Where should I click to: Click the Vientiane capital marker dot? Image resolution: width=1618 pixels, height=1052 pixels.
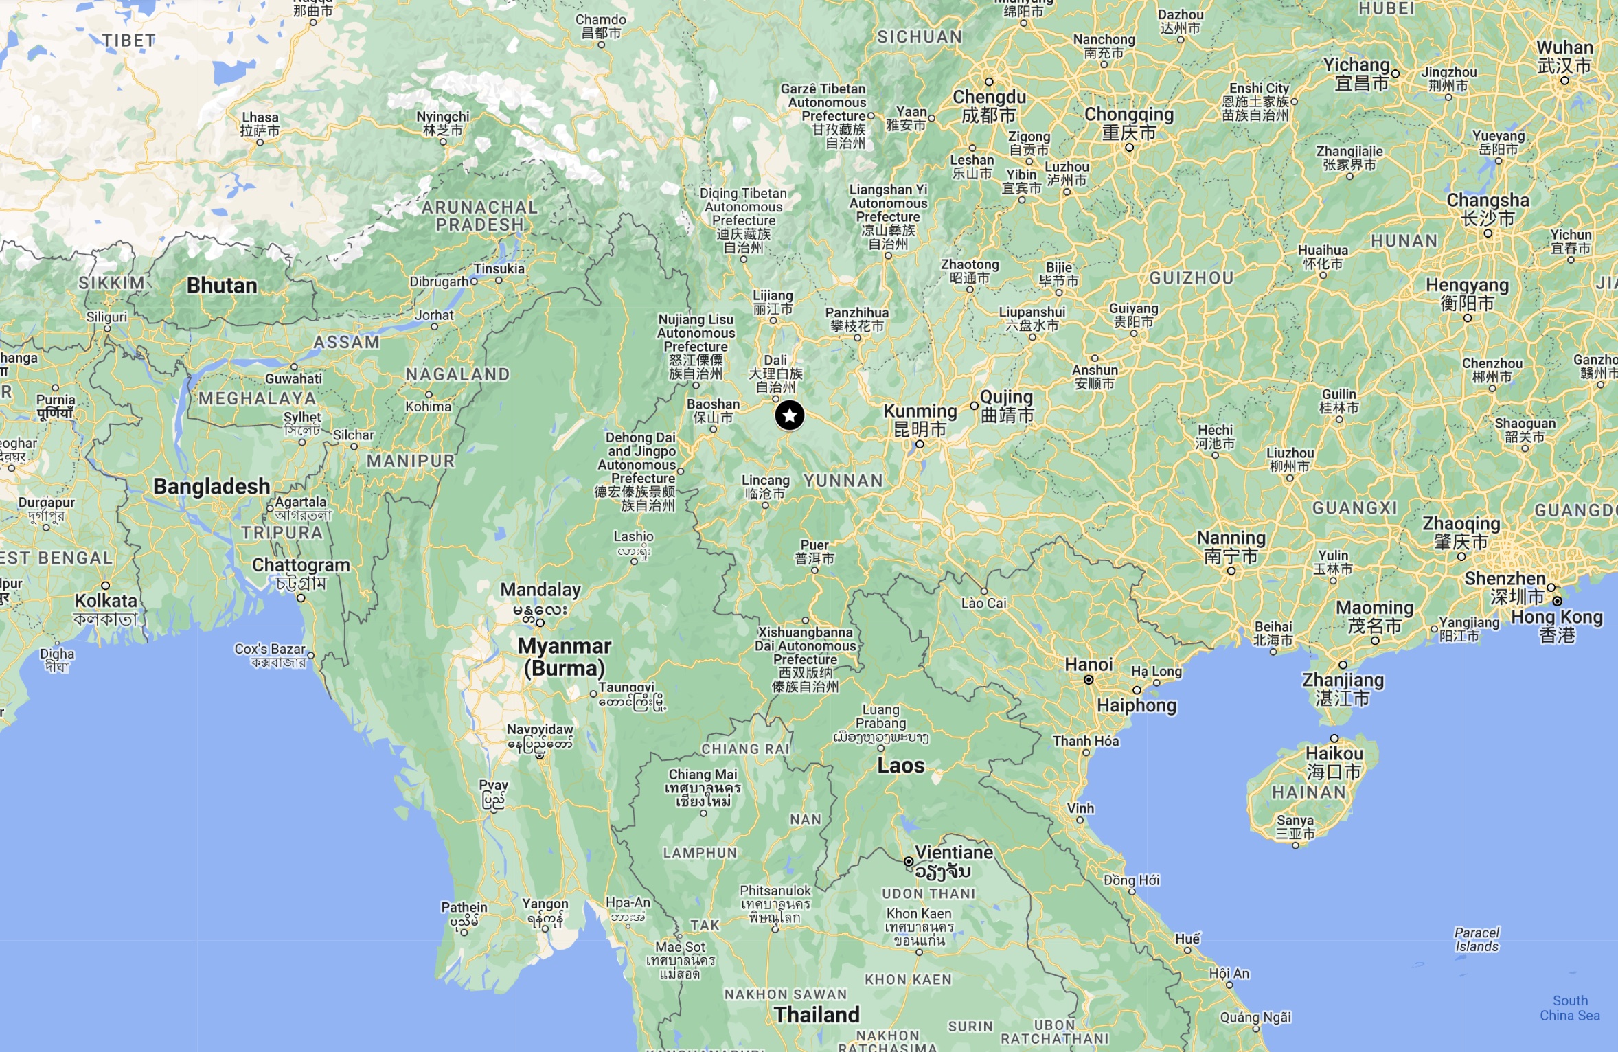[909, 861]
